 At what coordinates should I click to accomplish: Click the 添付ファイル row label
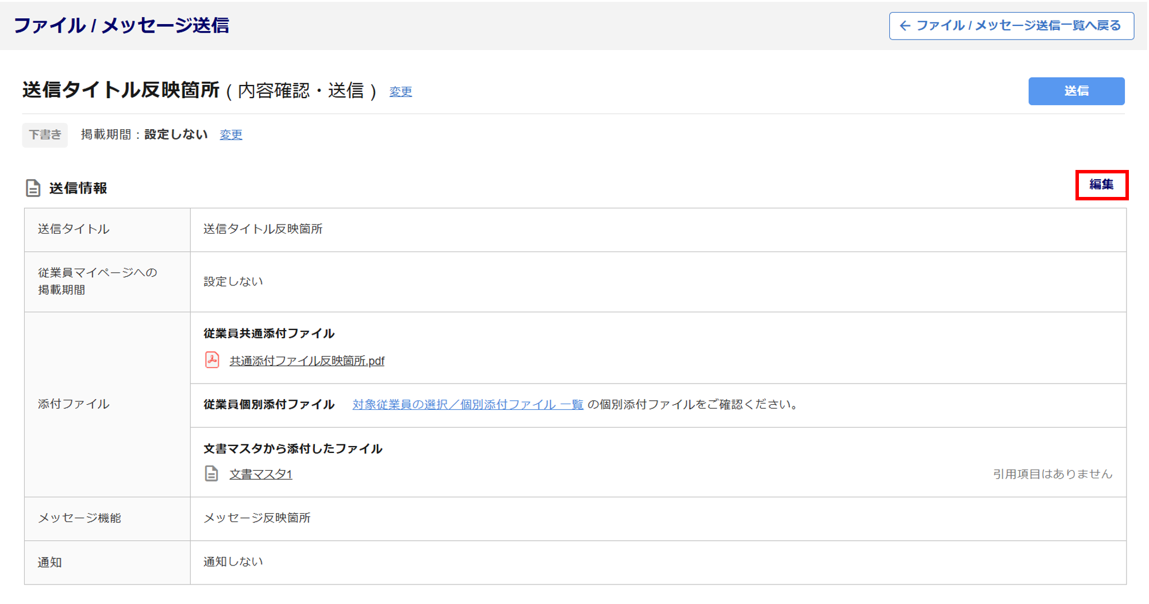click(x=74, y=404)
